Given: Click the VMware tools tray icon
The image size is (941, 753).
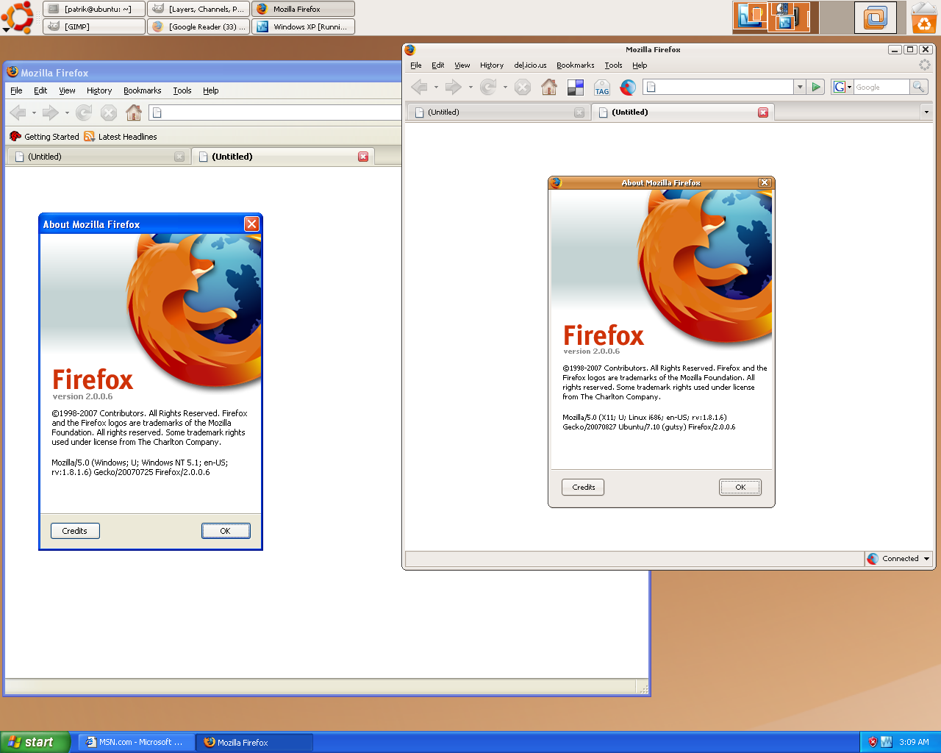Looking at the screenshot, I should point(887,742).
